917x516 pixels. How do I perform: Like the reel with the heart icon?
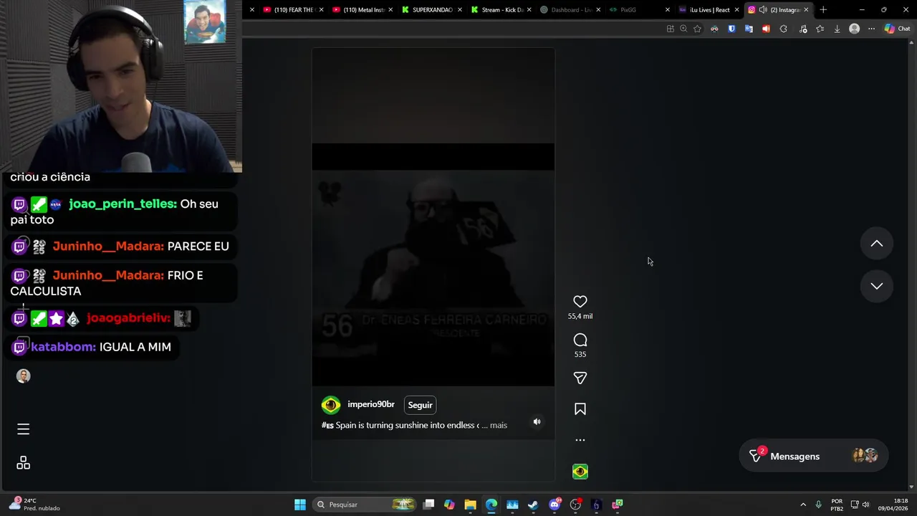pyautogui.click(x=580, y=302)
